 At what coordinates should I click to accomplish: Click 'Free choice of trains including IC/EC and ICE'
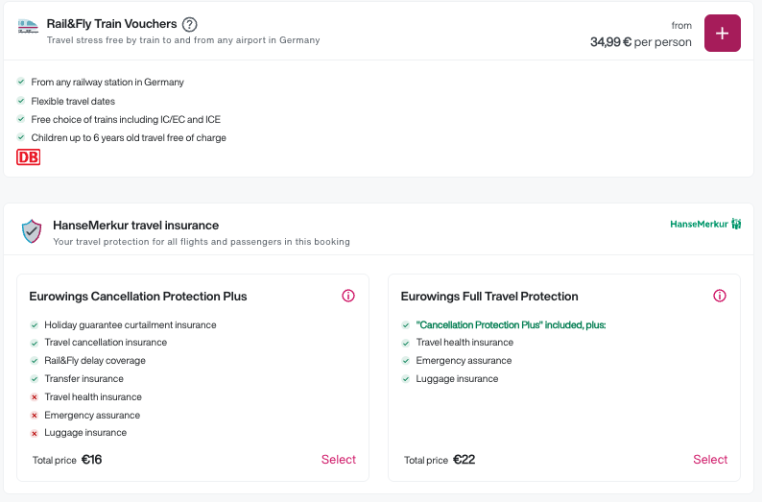(x=126, y=120)
